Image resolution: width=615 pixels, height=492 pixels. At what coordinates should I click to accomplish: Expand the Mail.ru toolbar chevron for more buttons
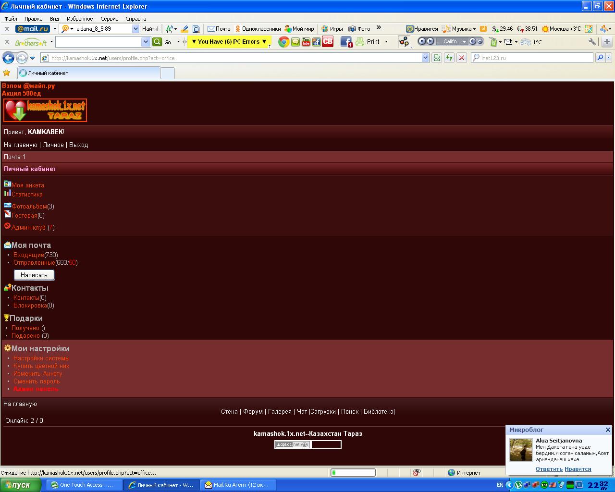tap(379, 28)
